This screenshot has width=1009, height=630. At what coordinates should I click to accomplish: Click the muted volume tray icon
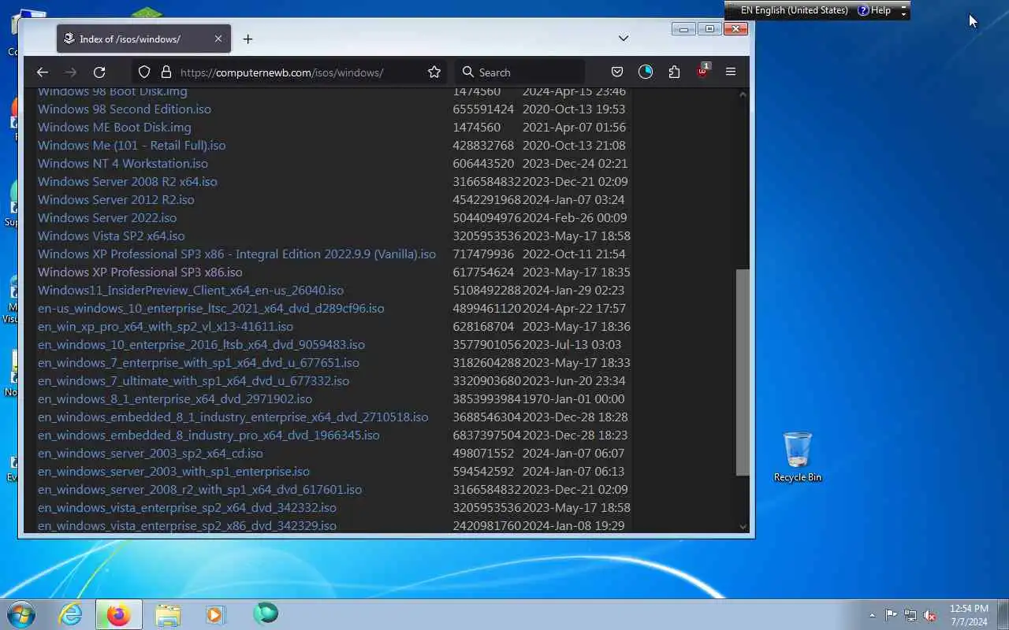[x=930, y=615]
